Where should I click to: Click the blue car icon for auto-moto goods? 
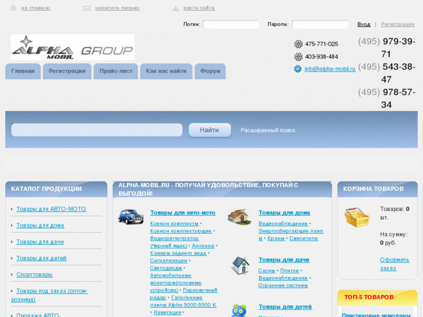131,216
